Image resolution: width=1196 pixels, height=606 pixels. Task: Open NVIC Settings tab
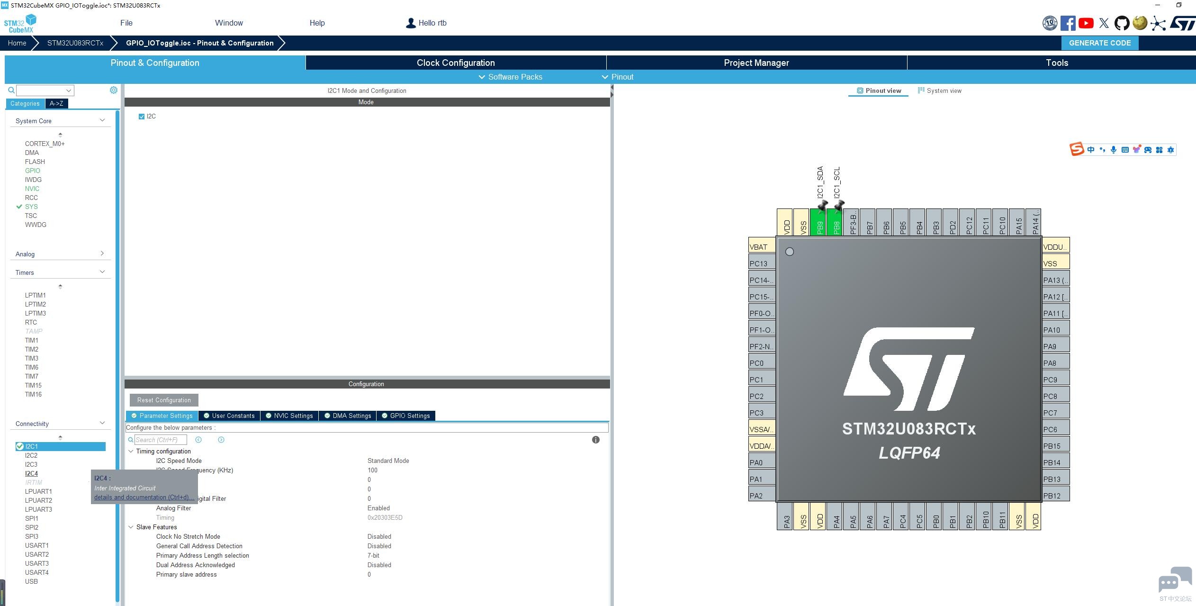pyautogui.click(x=289, y=416)
